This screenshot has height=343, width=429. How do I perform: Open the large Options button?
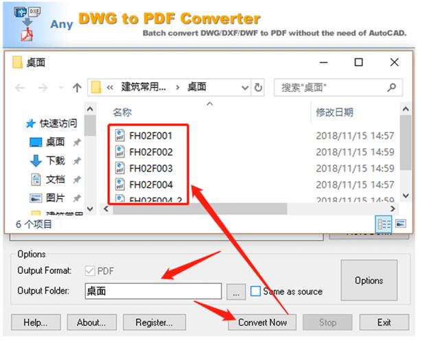[369, 280]
